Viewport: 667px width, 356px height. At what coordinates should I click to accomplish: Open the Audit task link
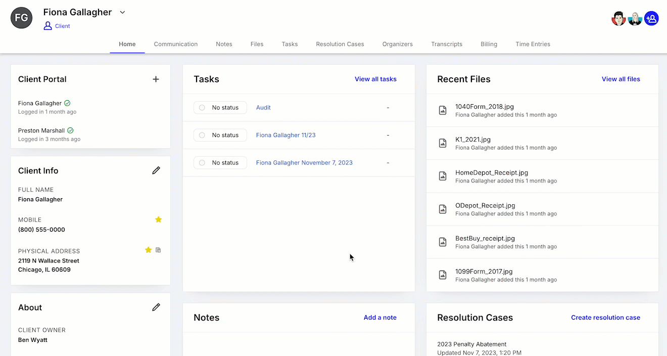tap(263, 108)
